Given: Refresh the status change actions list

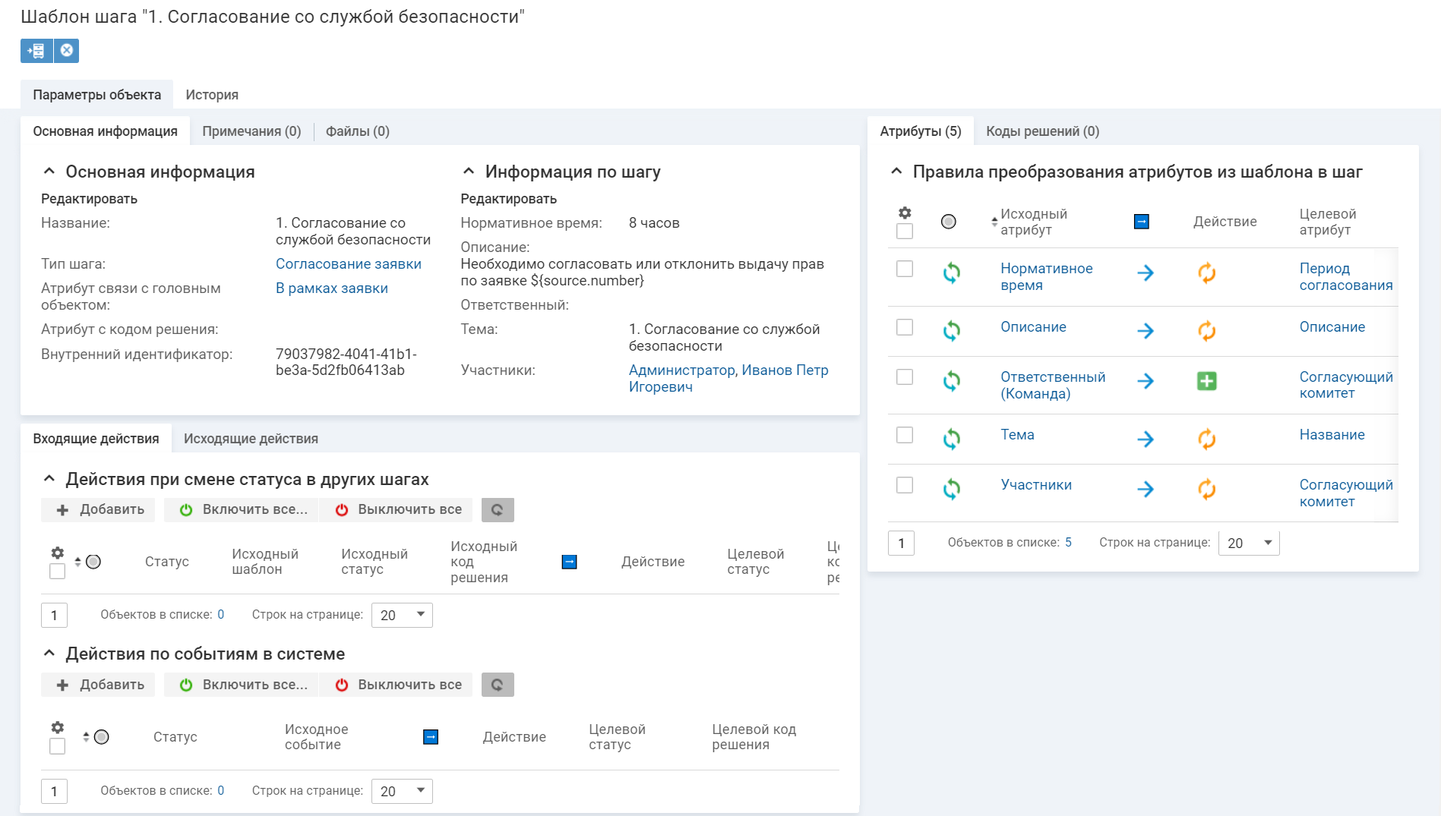Looking at the screenshot, I should click(498, 510).
